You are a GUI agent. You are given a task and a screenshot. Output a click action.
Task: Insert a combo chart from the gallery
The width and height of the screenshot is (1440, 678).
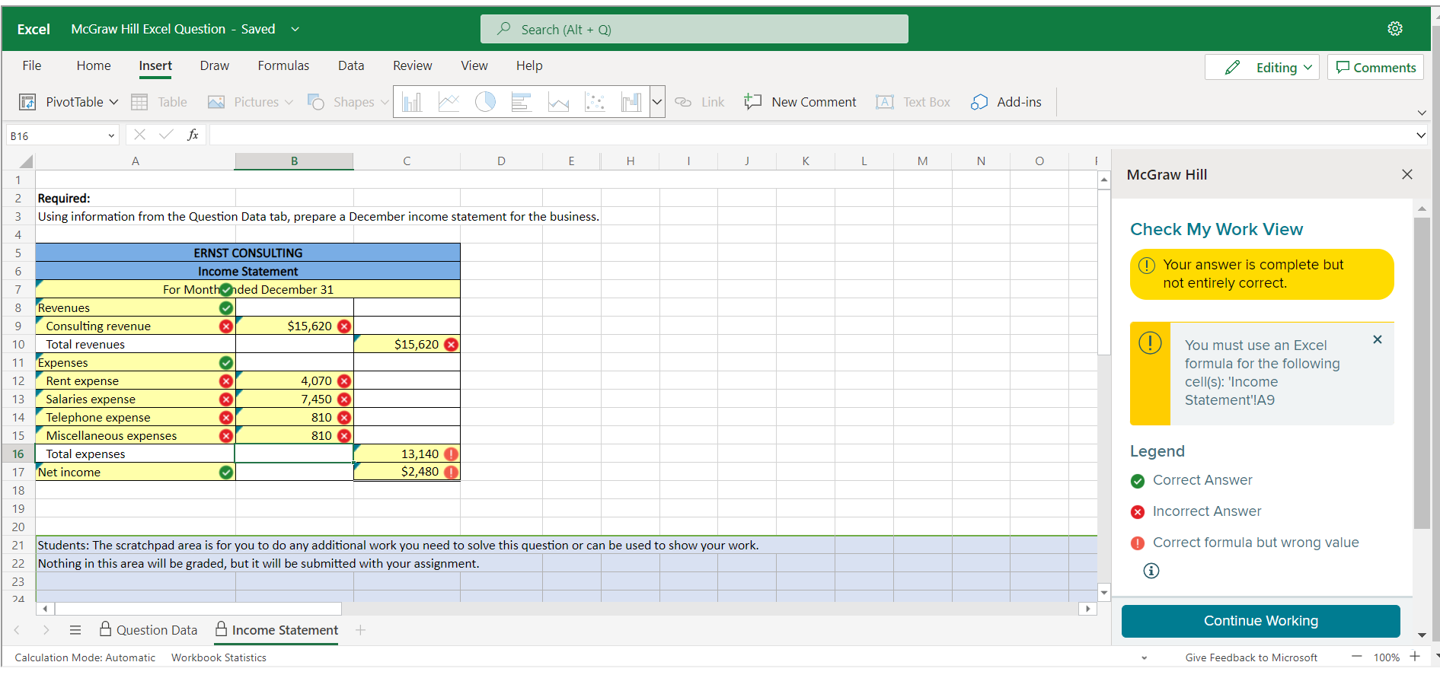coord(631,102)
